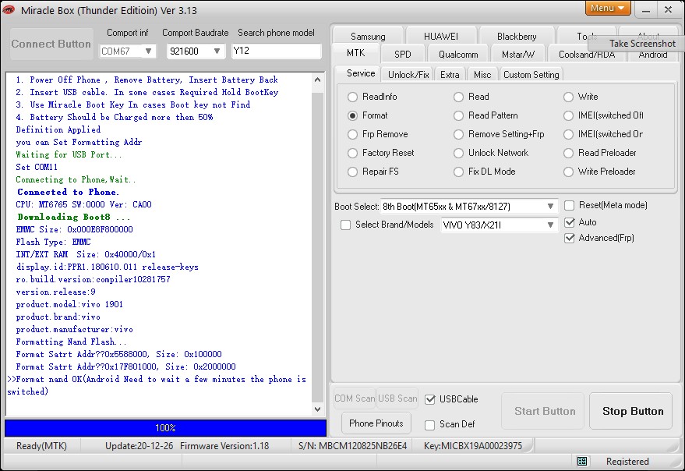Toggle the Advanced(Frp) checkbox
The image size is (685, 471).
coord(569,239)
